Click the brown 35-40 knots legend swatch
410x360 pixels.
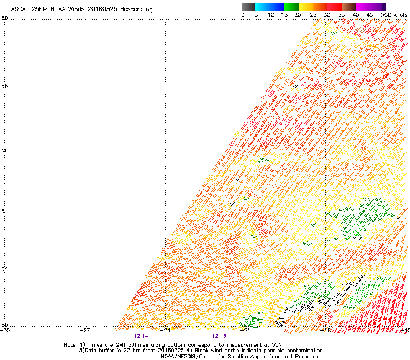coord(349,7)
